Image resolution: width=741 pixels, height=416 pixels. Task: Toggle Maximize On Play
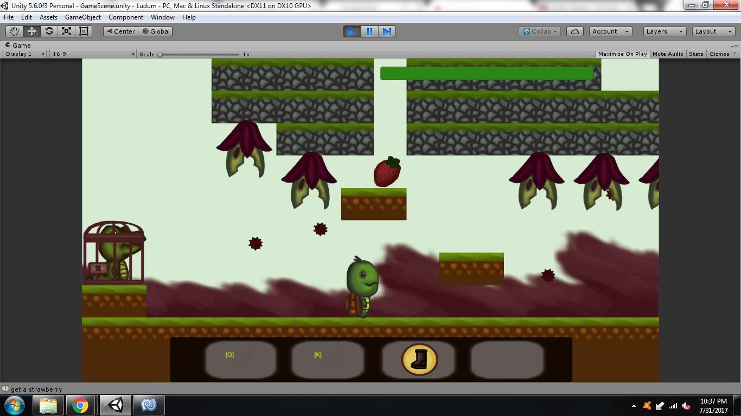[x=622, y=54]
